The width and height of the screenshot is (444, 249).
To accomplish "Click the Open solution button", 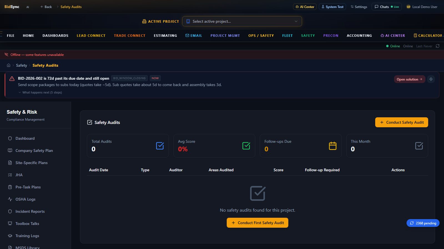I will (409, 79).
